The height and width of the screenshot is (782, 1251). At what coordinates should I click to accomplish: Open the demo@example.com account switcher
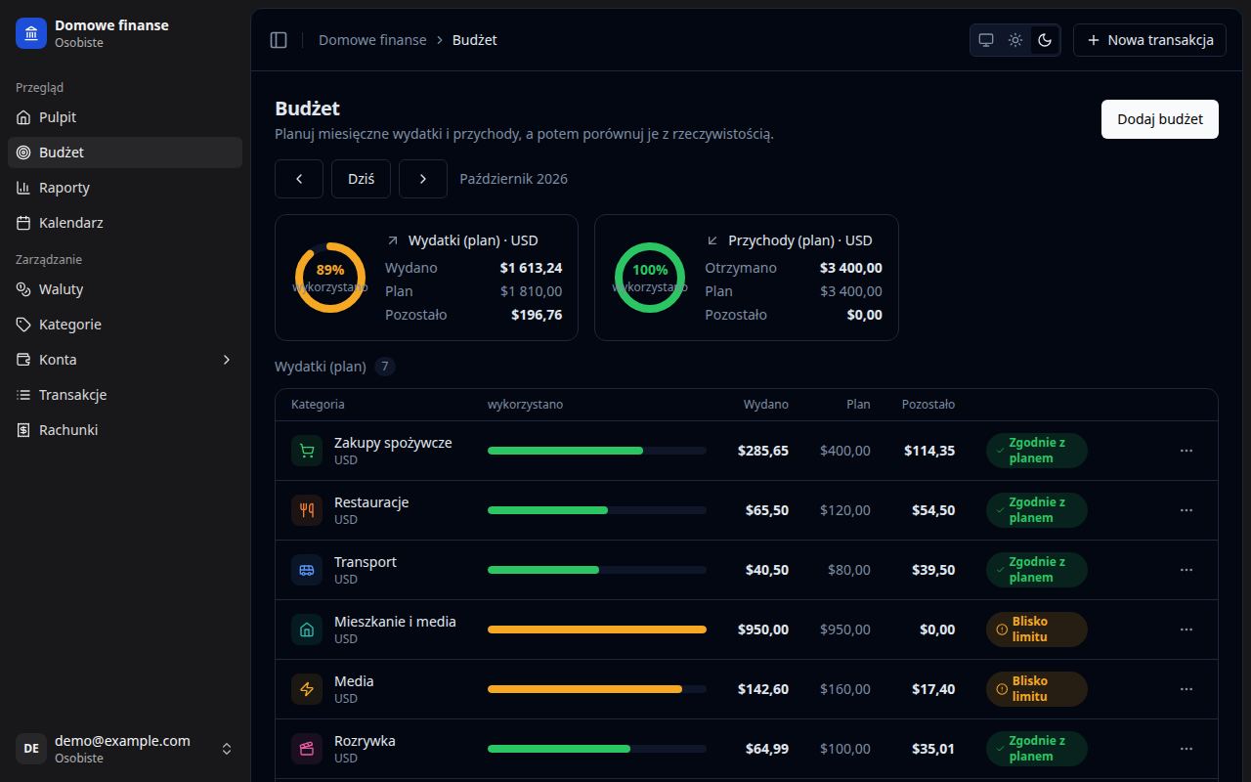coord(125,749)
